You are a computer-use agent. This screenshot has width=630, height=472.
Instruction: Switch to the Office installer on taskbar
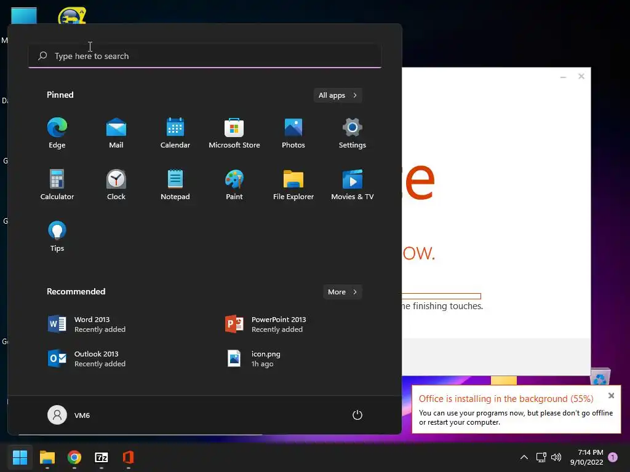coord(128,457)
